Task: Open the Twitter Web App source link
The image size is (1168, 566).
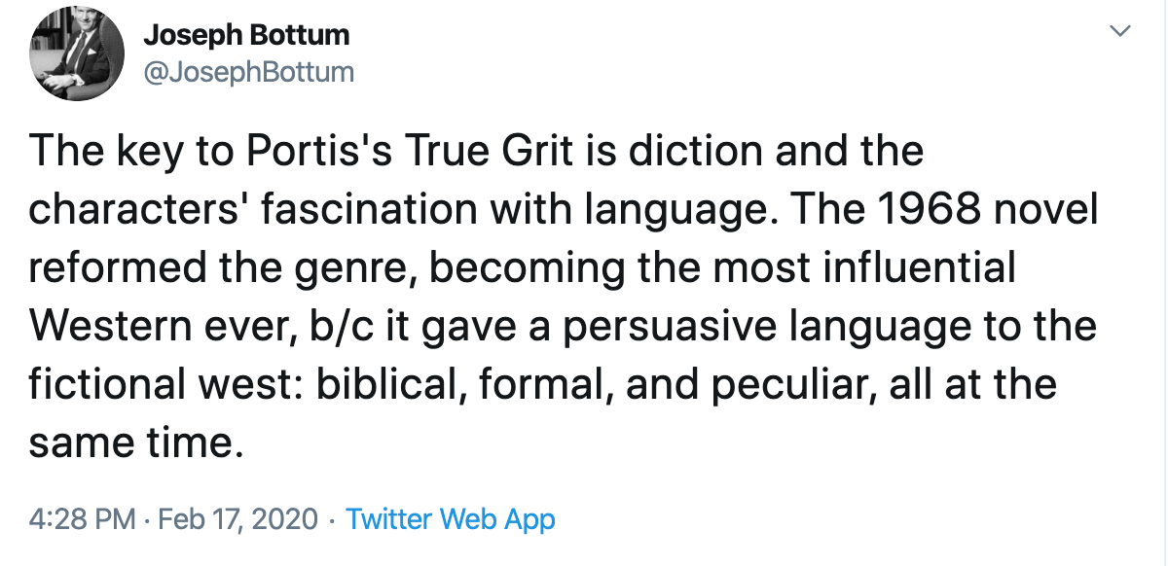Action: click(451, 518)
